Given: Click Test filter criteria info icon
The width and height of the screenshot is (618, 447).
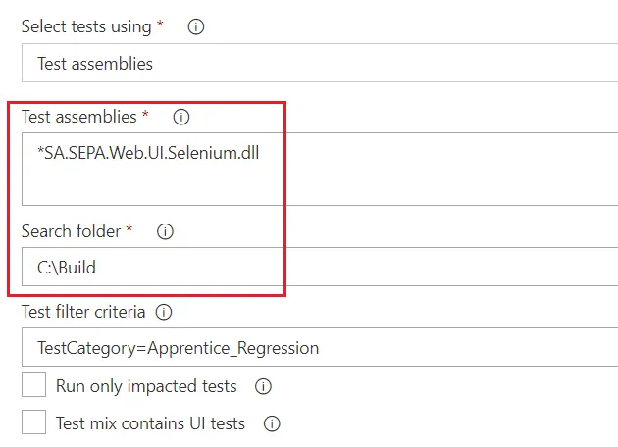Looking at the screenshot, I should pos(164,313).
